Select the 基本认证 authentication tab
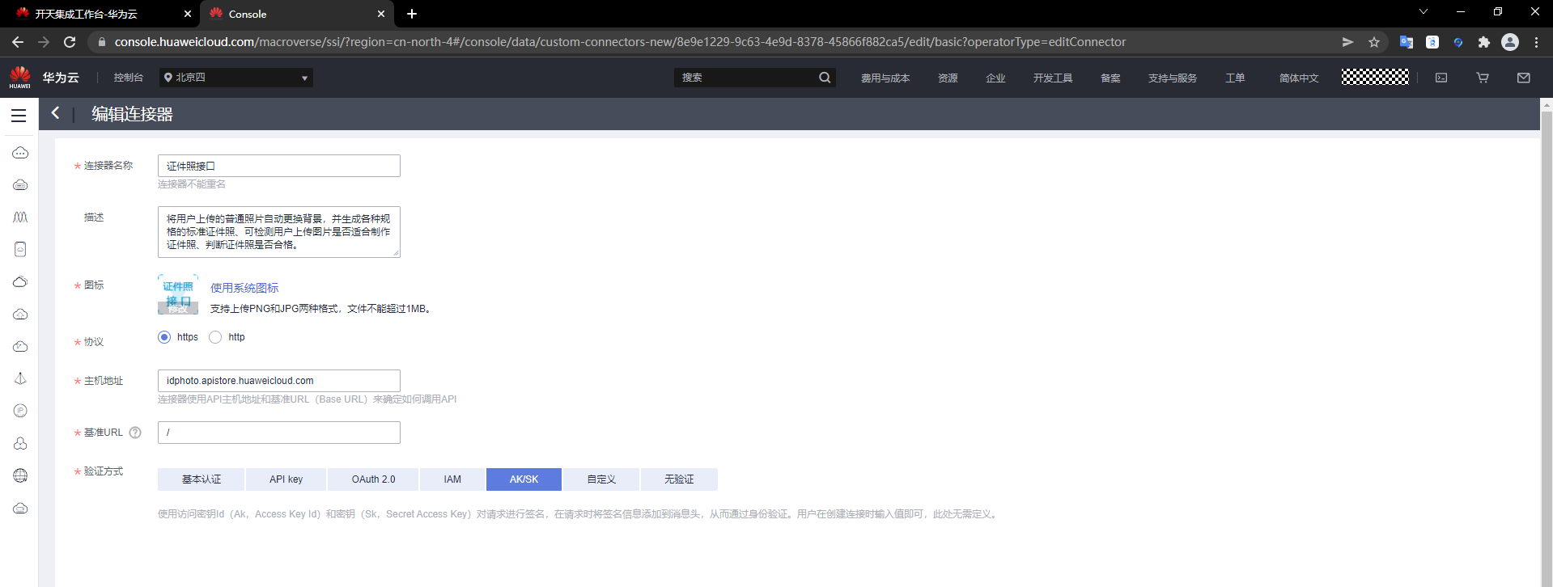Viewport: 1553px width, 587px height. pyautogui.click(x=202, y=479)
